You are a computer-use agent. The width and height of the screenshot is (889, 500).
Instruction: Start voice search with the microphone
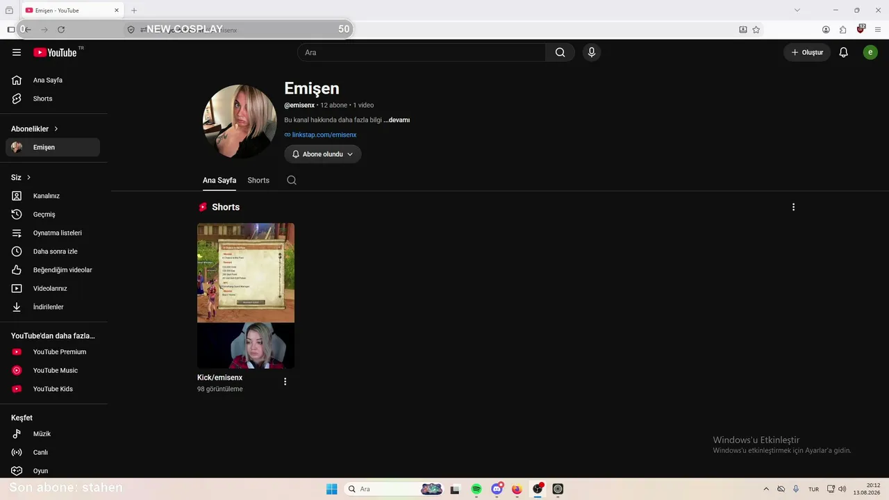click(592, 52)
